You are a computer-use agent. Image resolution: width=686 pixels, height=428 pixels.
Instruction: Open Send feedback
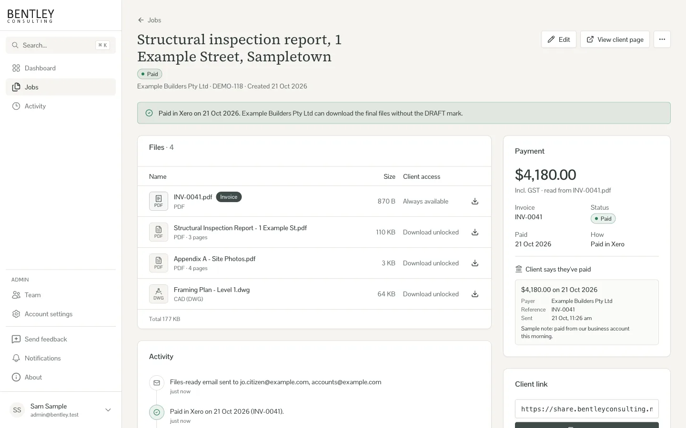[61, 339]
